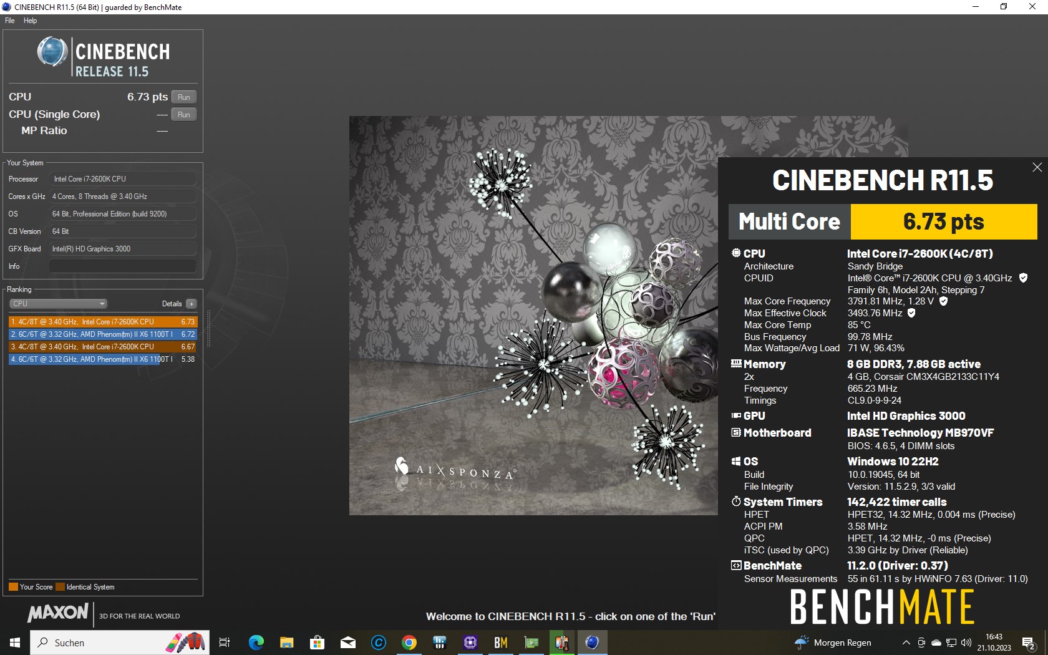Show hidden system tray icons

click(x=906, y=643)
